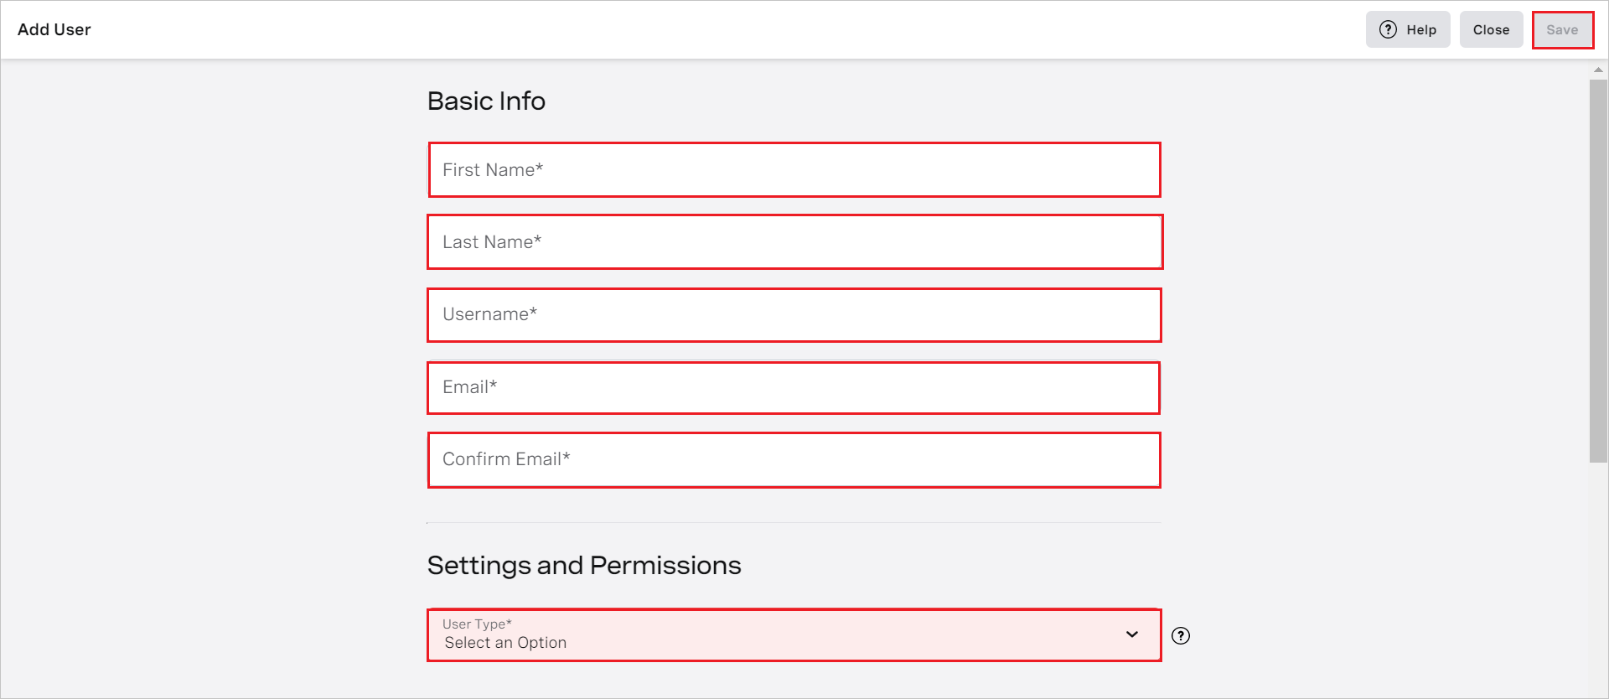Screen dimensions: 1609x699
Task: Click the Basic Info heading
Action: (486, 101)
